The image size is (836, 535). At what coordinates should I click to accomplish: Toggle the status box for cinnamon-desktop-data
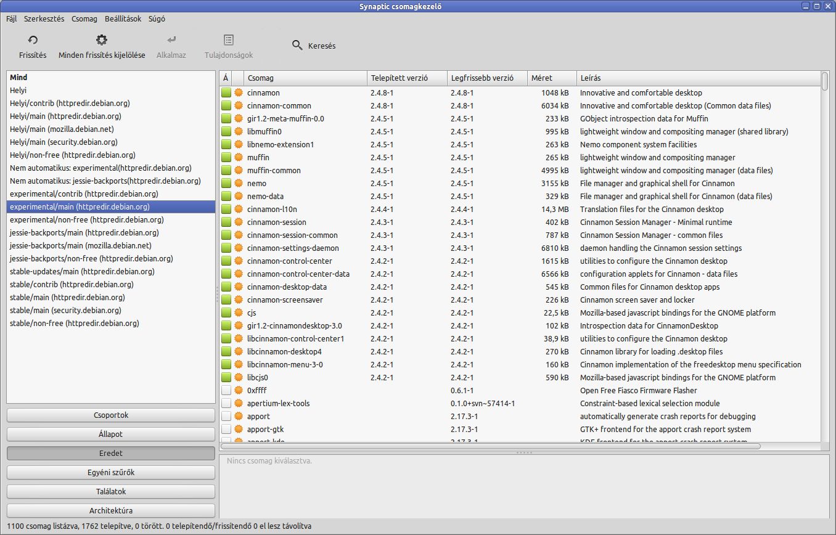(x=226, y=287)
